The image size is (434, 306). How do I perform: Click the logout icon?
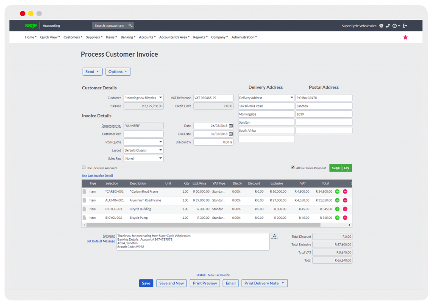405,26
